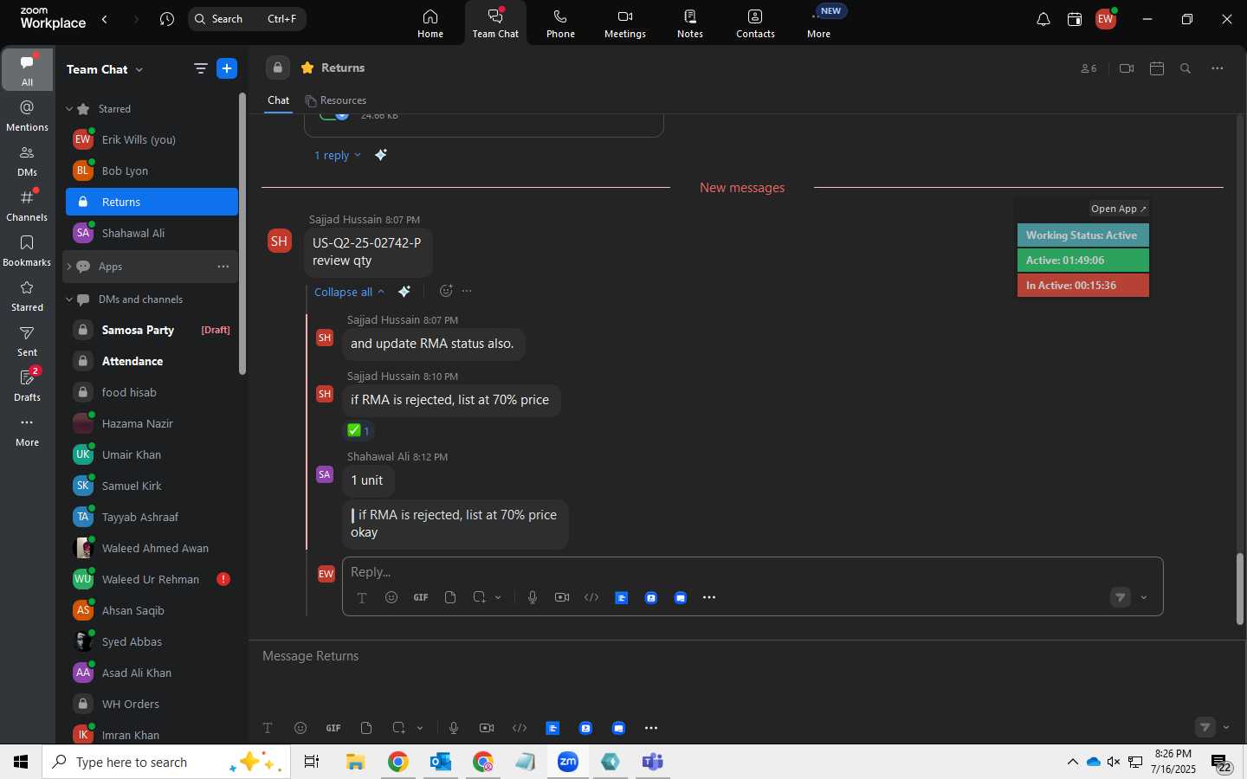1247x779 pixels.
Task: Collapse the Starred section
Action: coord(69,109)
